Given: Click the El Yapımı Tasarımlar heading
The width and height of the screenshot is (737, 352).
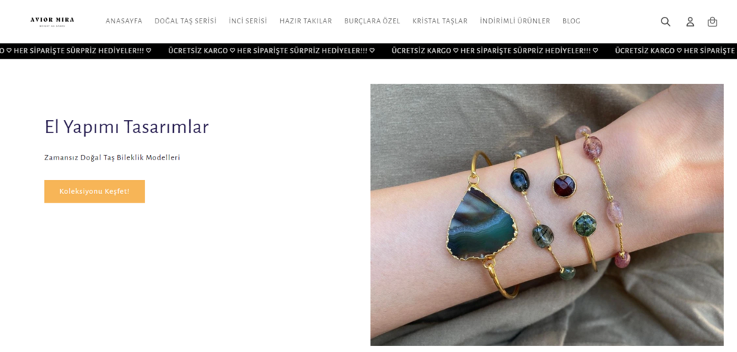Looking at the screenshot, I should 127,127.
